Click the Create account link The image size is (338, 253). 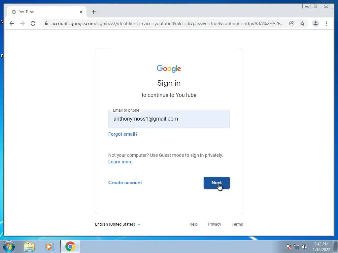click(125, 183)
